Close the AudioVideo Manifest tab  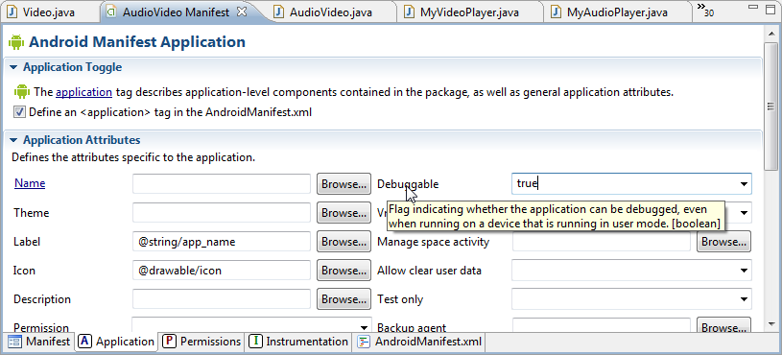242,12
